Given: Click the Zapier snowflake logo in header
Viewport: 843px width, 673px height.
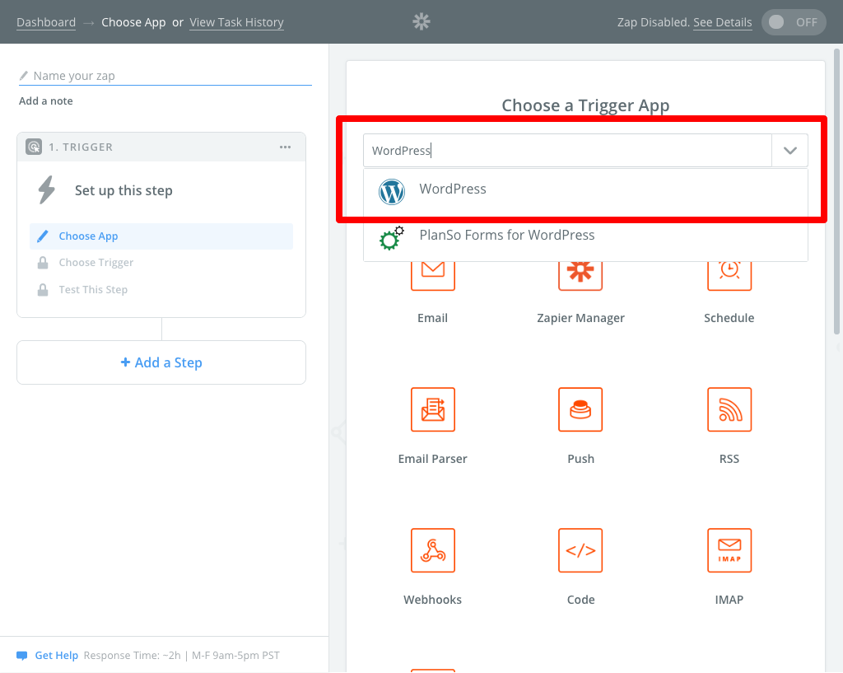Looking at the screenshot, I should 421,21.
